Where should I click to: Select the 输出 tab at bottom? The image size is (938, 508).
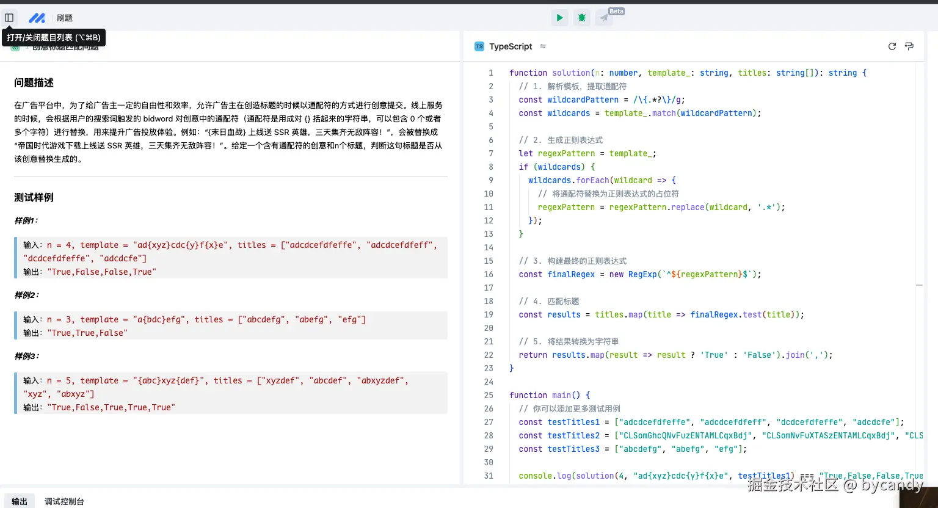coord(19,501)
